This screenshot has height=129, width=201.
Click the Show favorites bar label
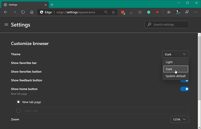pos(24,63)
